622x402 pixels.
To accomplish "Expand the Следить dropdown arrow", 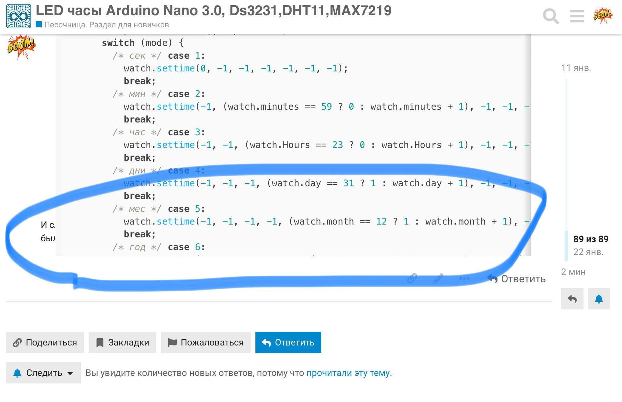I will (70, 373).
